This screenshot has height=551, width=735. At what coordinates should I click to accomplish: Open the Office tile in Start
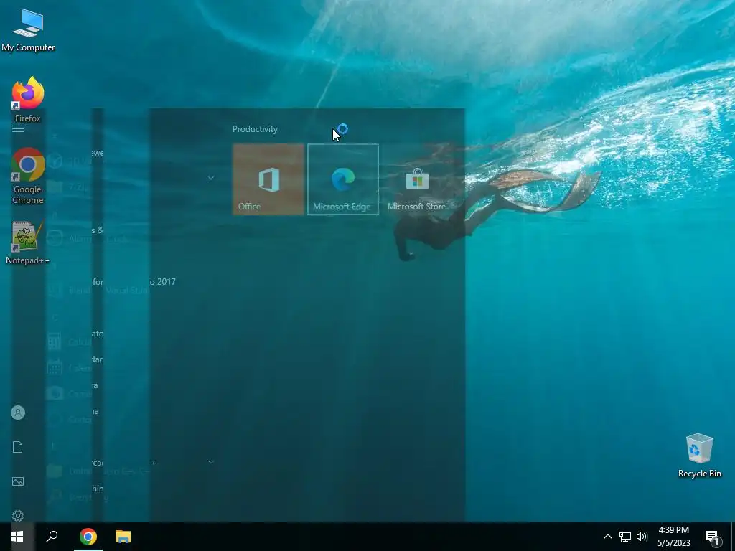(268, 179)
